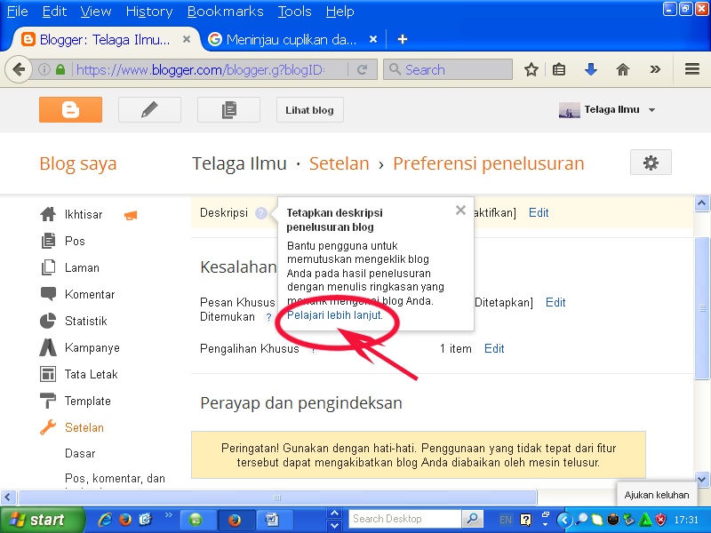Open the Bookmarks menu
This screenshot has width=711, height=533.
point(226,12)
